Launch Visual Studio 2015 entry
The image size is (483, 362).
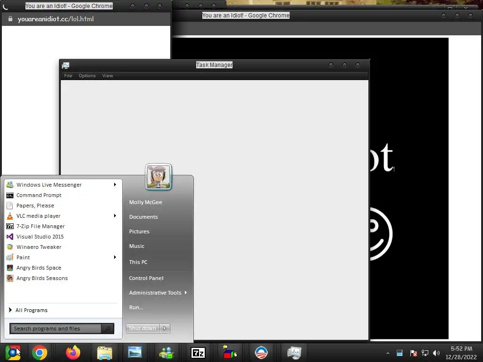63,237
